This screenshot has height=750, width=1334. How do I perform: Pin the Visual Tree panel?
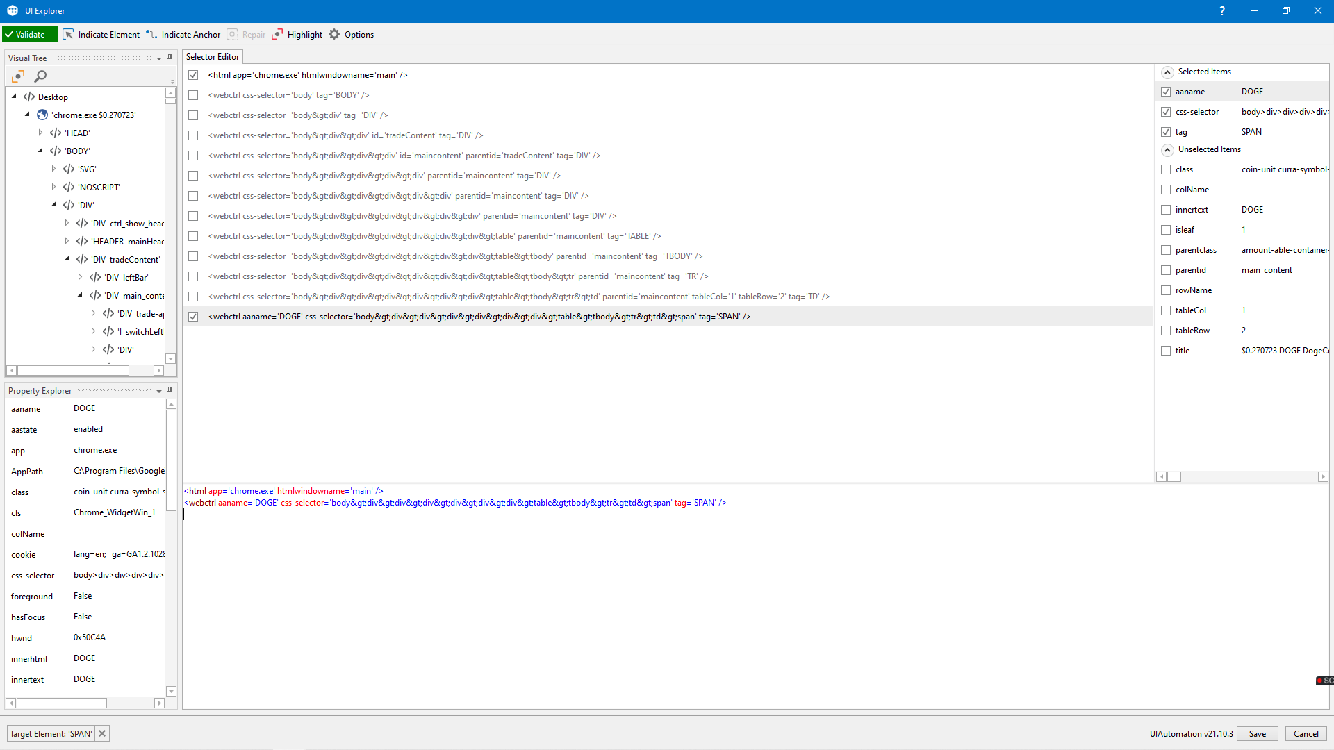point(170,58)
